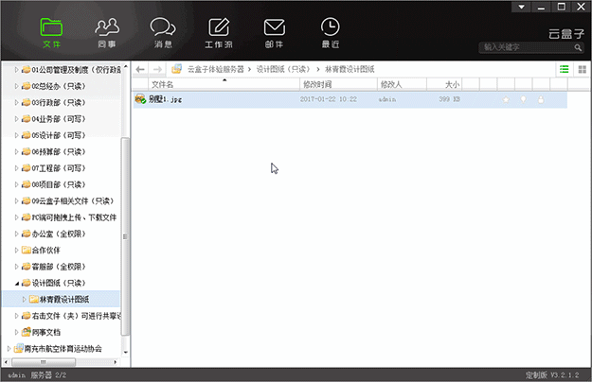Screen dimensions: 592x382
Task: Click 南充市航空体育运动协会 server icon
Action: (x=19, y=349)
